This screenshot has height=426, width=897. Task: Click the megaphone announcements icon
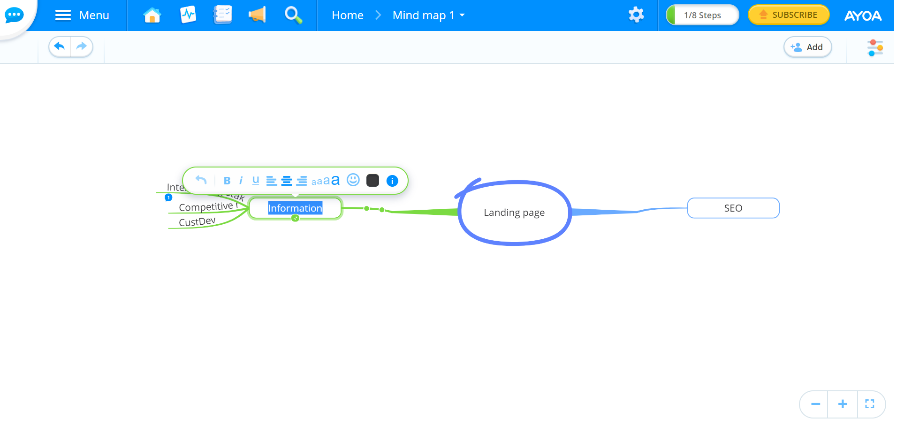(x=257, y=15)
